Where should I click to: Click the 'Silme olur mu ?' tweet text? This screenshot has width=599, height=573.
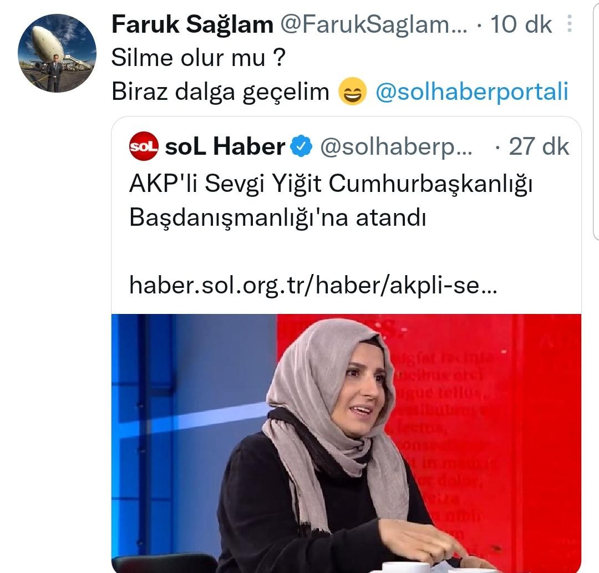pos(199,58)
